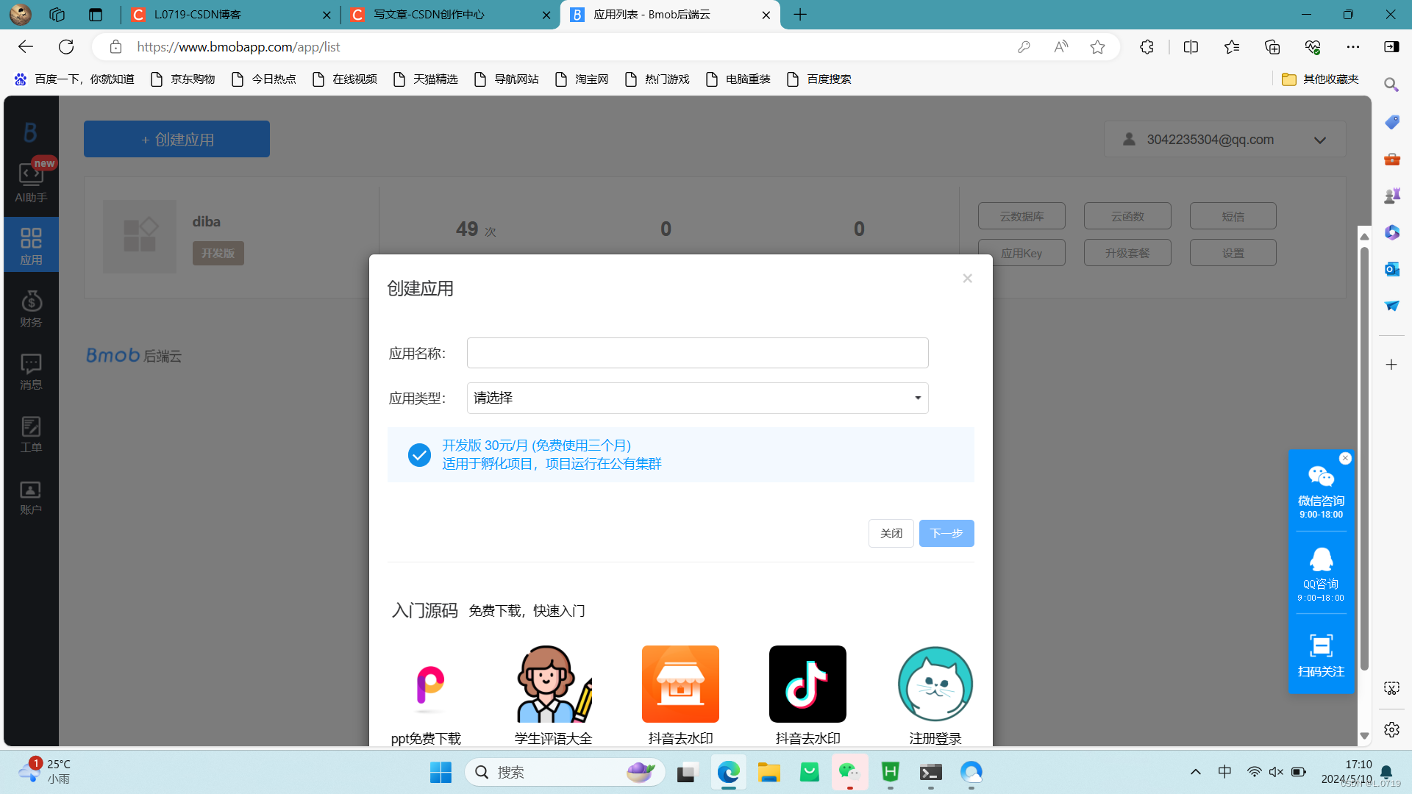Open the 应用类型 dropdown showing 请选择
1412x794 pixels.
click(696, 398)
